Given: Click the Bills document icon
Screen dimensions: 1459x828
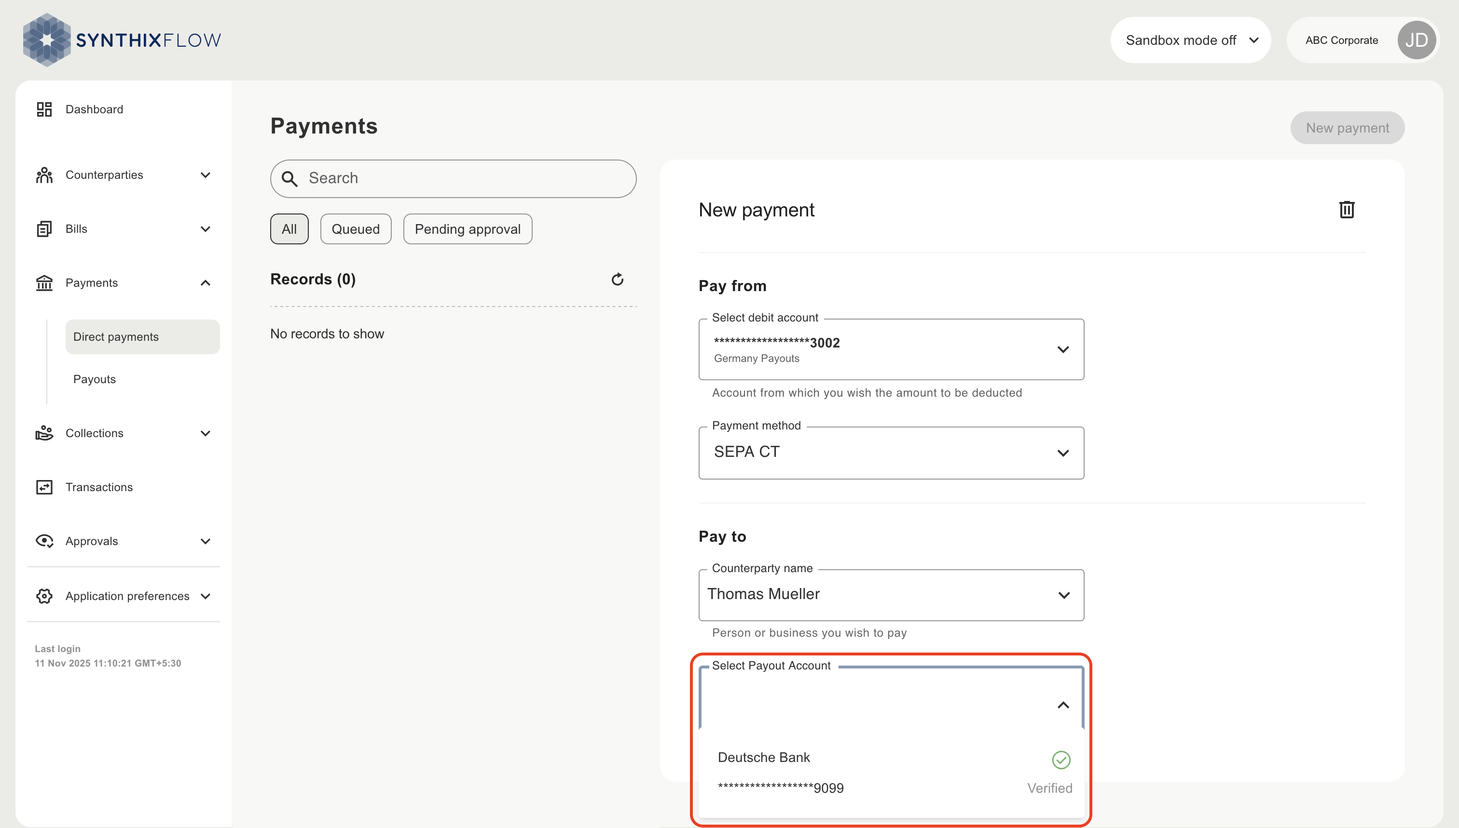Looking at the screenshot, I should [44, 228].
